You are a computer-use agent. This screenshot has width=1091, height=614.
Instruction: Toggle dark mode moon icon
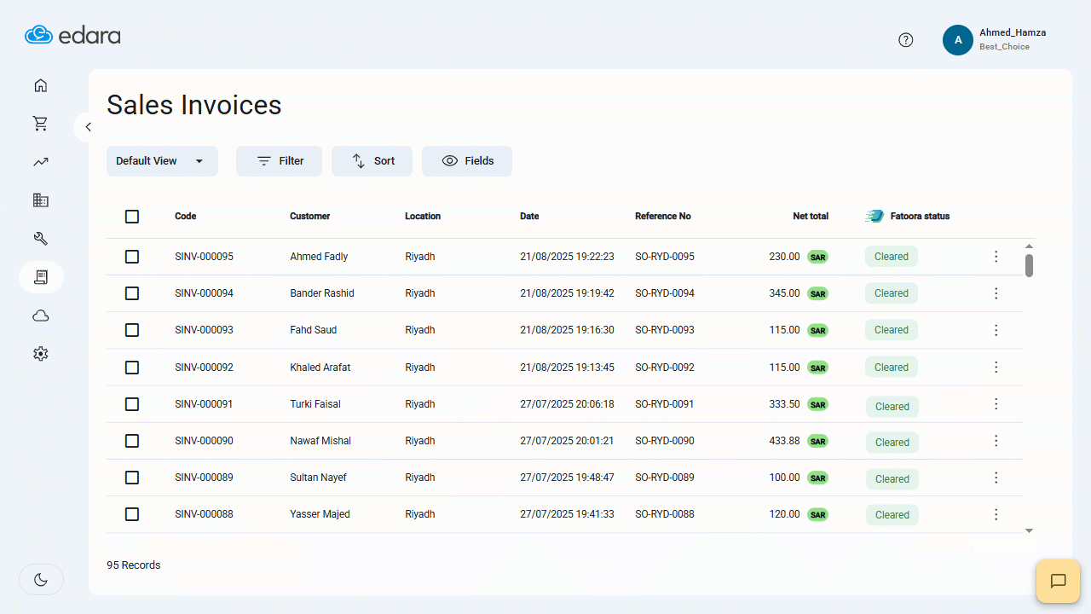pyautogui.click(x=41, y=580)
